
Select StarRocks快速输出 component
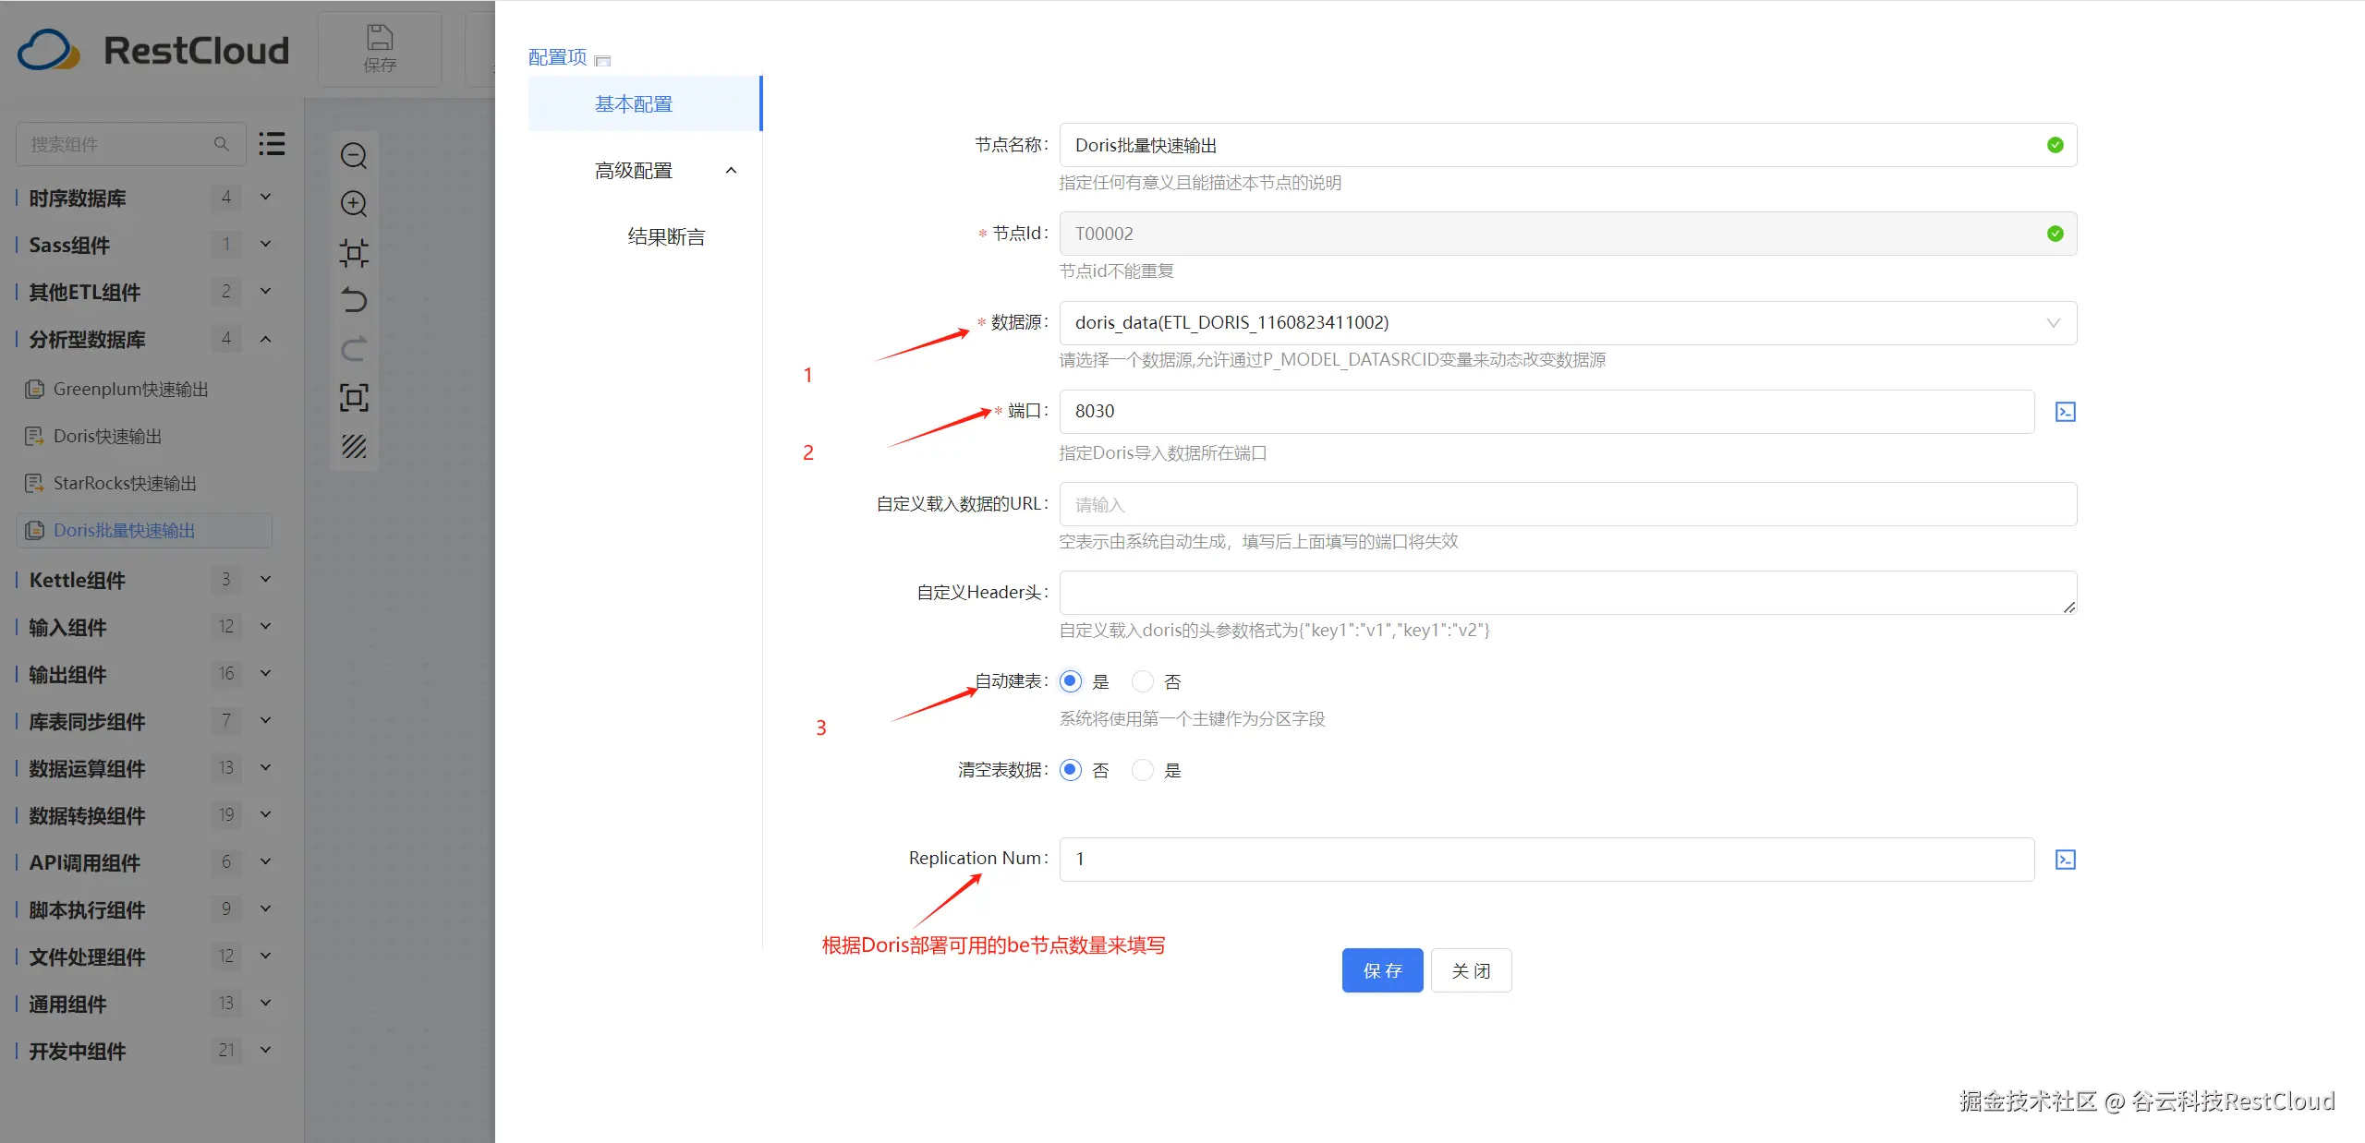tap(125, 483)
